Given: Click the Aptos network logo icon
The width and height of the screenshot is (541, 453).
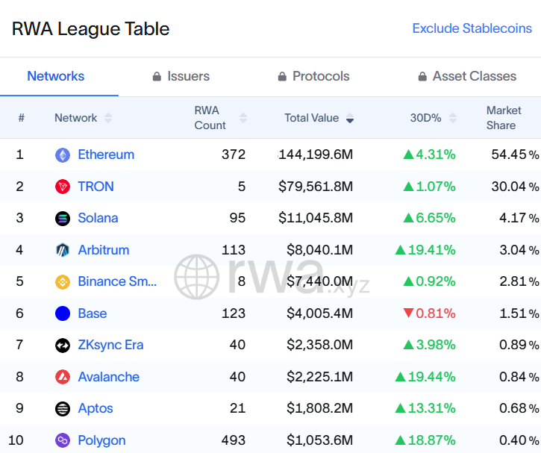Looking at the screenshot, I should tap(63, 409).
